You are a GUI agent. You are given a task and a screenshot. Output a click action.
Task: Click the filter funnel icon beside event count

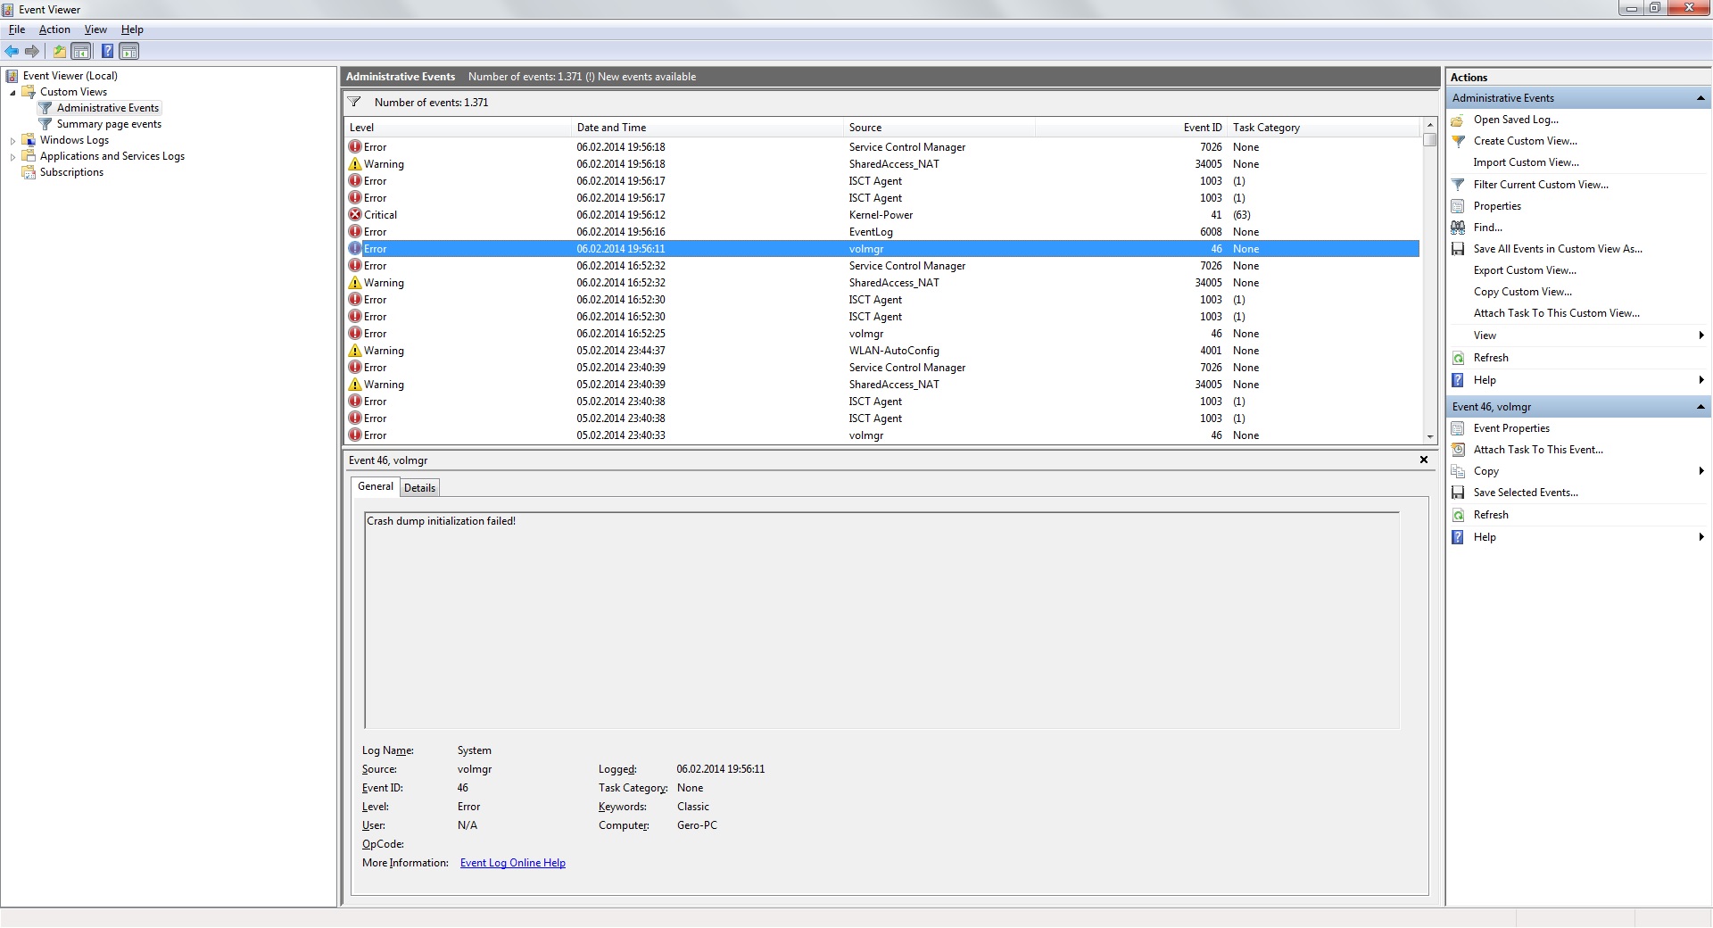[x=354, y=102]
